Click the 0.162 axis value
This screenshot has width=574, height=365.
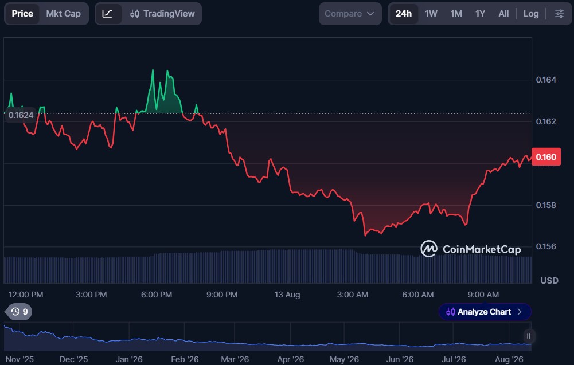click(546, 121)
